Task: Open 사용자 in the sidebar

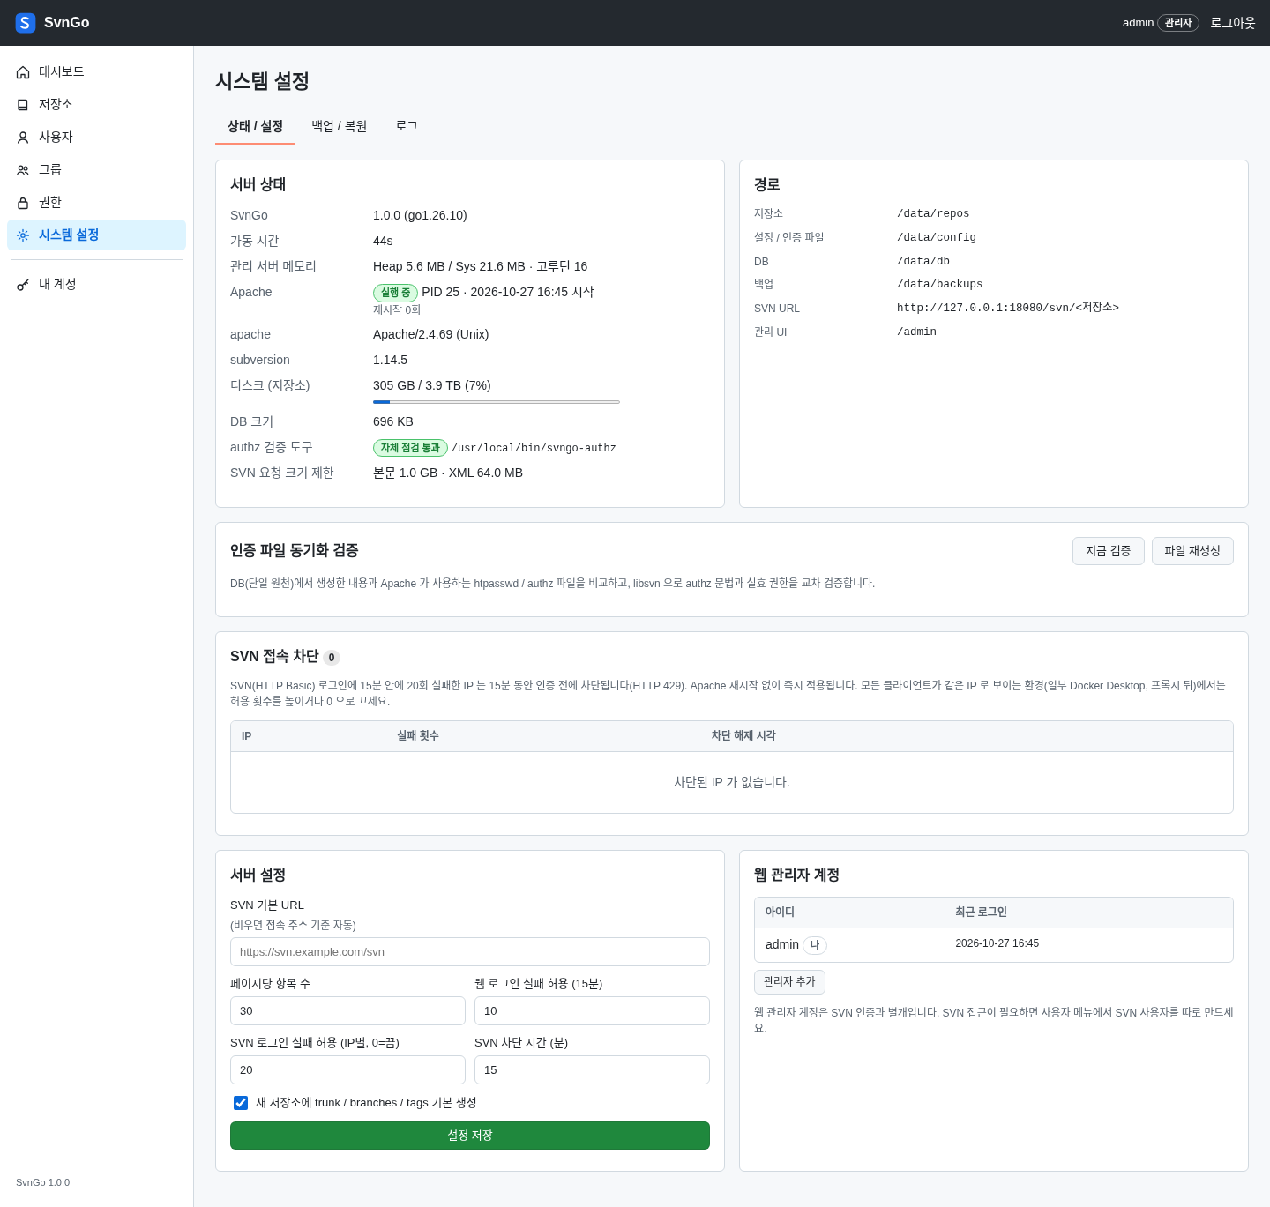Action: 96,138
